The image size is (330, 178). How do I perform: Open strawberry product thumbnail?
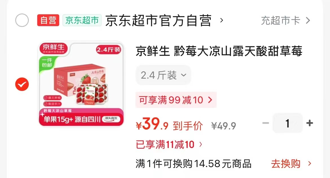coord(81,84)
